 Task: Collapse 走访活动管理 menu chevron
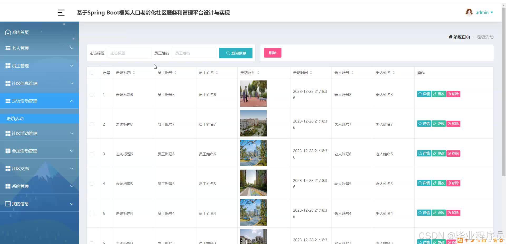pyautogui.click(x=72, y=101)
